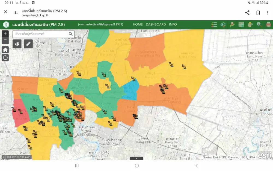Zoom in with the plus button
The height and width of the screenshot is (171, 273).
tap(5, 33)
